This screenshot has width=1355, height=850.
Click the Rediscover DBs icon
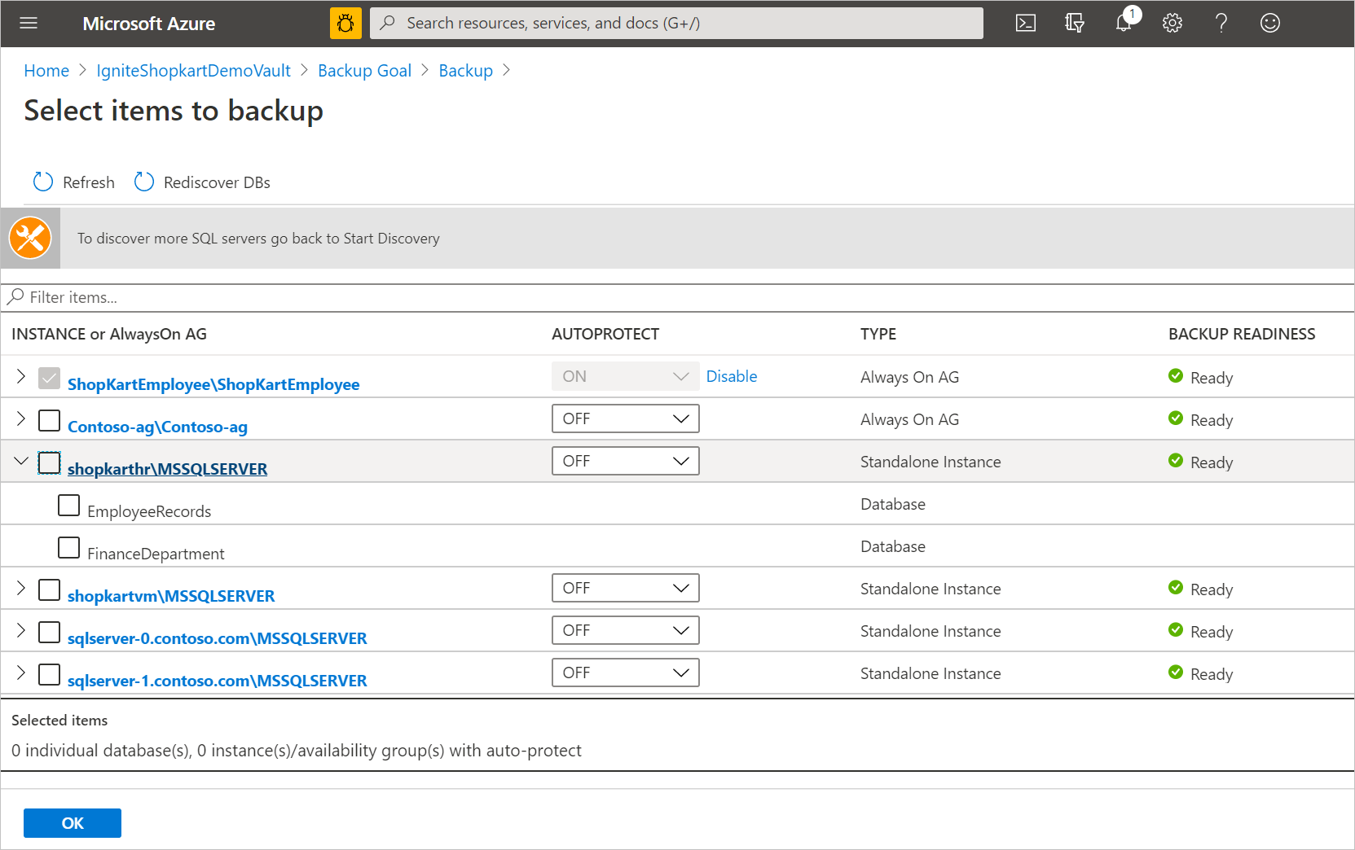click(144, 182)
